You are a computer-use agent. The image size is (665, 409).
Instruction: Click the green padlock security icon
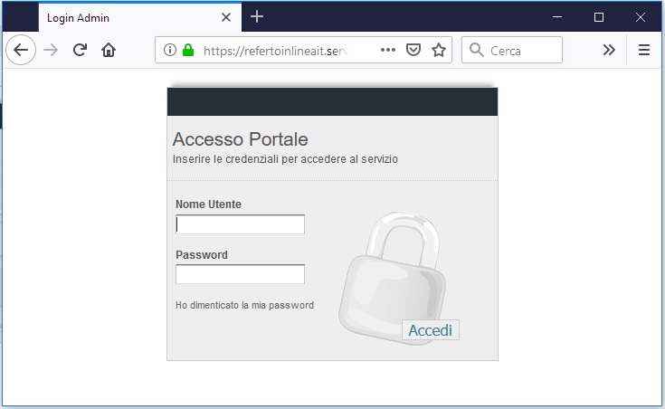click(188, 50)
